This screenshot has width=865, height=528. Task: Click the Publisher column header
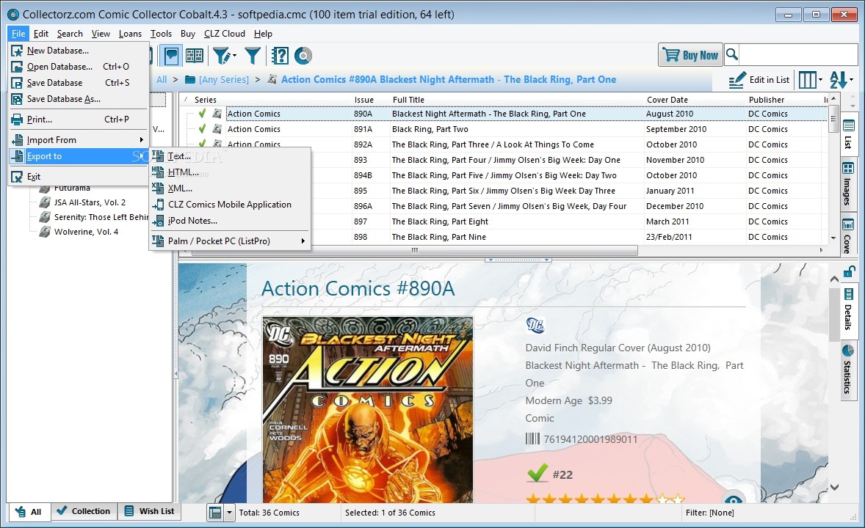click(x=767, y=100)
